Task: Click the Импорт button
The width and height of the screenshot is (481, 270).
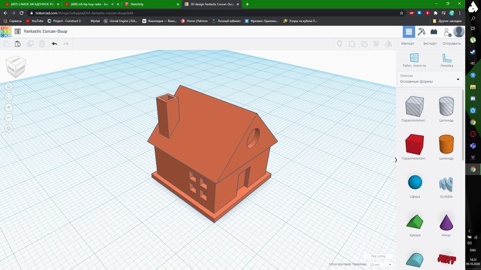Action: [x=408, y=44]
